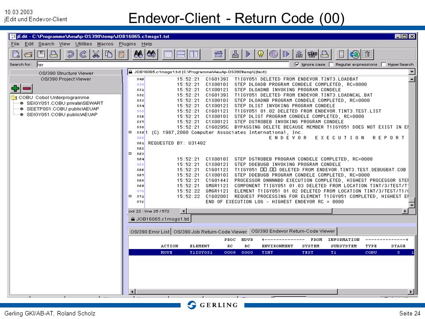The height and width of the screenshot is (319, 425).
Task: Open the Edit menu
Action: (29, 44)
